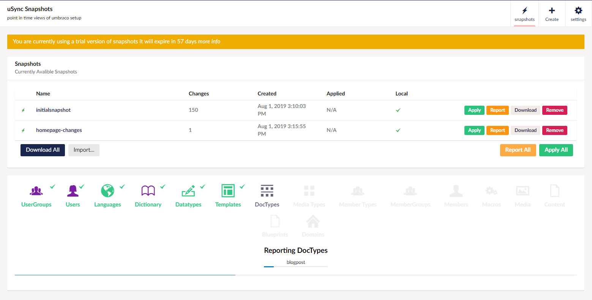Viewport: 592px width, 300px height.
Task: Open the Create tab
Action: click(x=552, y=14)
